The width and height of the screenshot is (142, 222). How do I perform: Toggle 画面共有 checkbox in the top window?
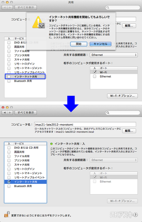pyautogui.click(x=9, y=47)
